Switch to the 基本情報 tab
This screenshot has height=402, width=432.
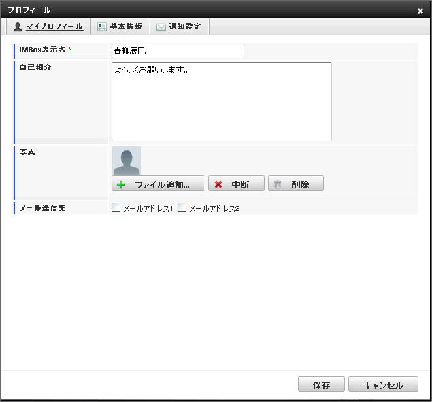120,27
